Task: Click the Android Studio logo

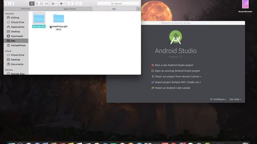Action: 175,37
